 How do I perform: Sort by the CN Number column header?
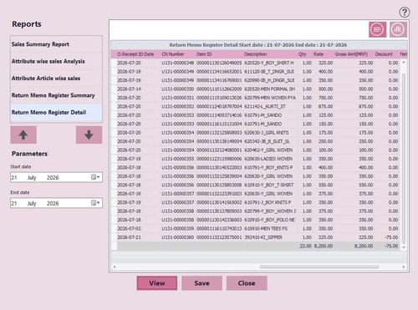coord(173,54)
